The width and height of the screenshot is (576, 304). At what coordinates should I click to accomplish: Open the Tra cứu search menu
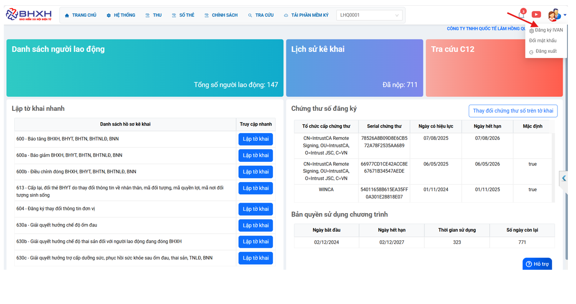pyautogui.click(x=260, y=15)
